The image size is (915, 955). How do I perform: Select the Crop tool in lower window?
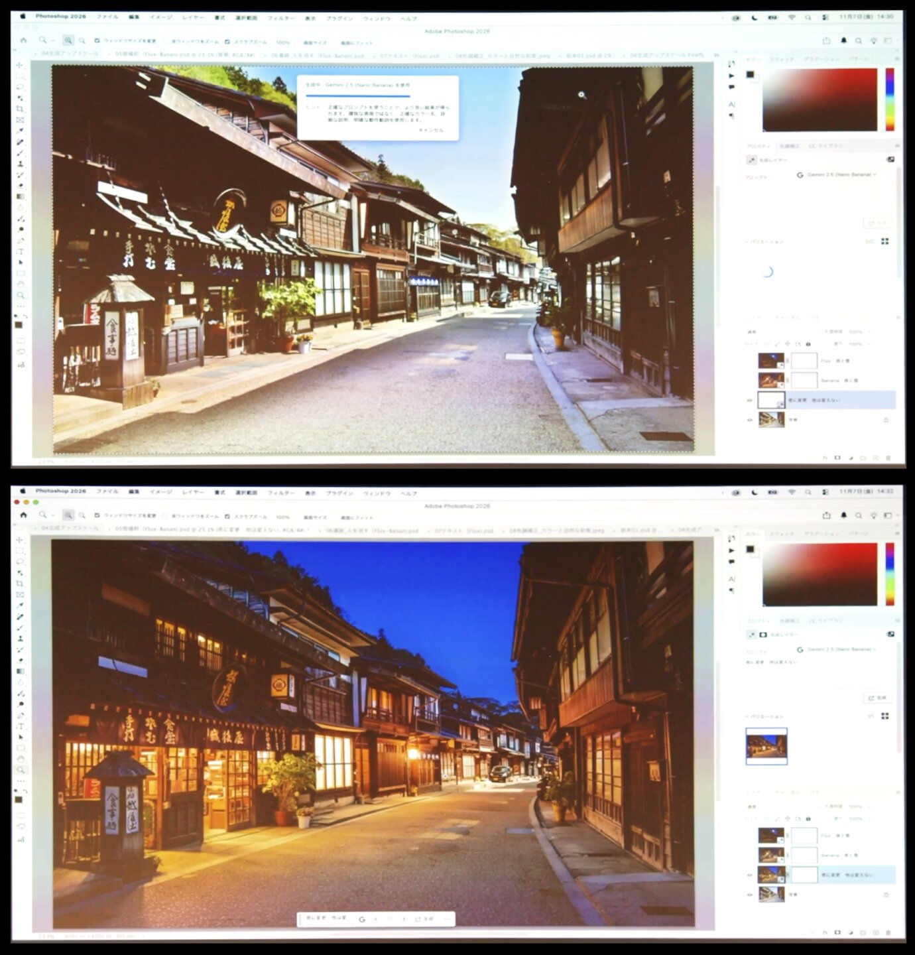click(20, 584)
